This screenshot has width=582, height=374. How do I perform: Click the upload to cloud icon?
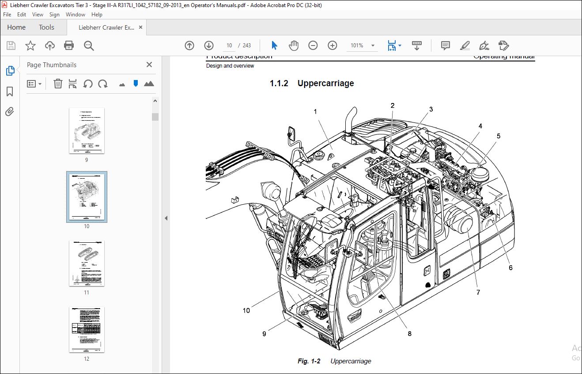49,46
